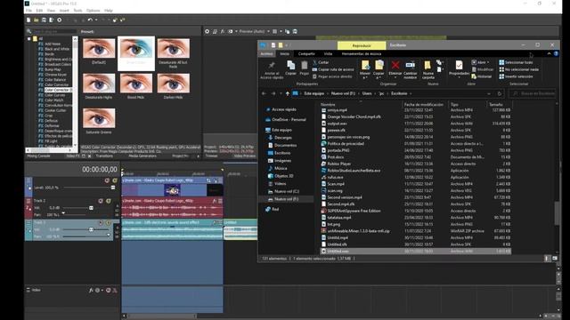Switch to the Media Generators tab
The height and width of the screenshot is (320, 570).
point(142,156)
